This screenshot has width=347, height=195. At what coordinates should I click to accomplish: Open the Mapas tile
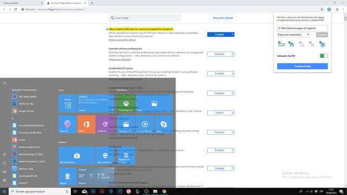click(67, 177)
